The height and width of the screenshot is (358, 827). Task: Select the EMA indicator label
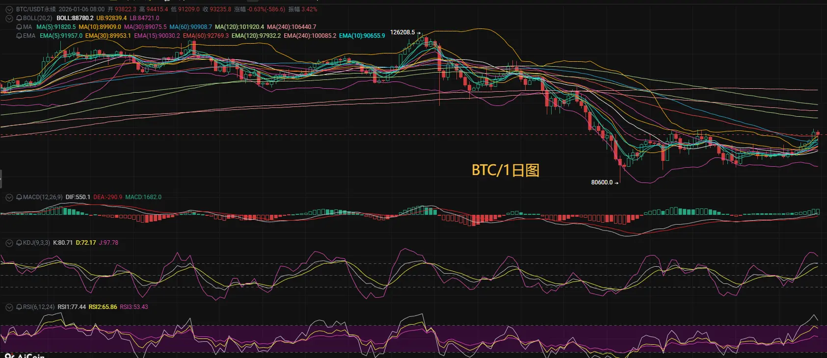(x=29, y=36)
